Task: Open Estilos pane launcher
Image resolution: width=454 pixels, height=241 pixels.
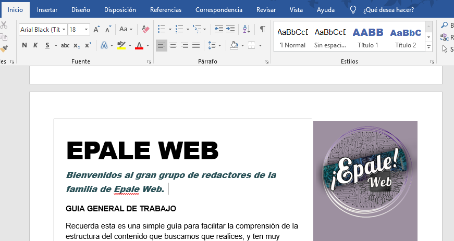Action: pos(432,61)
